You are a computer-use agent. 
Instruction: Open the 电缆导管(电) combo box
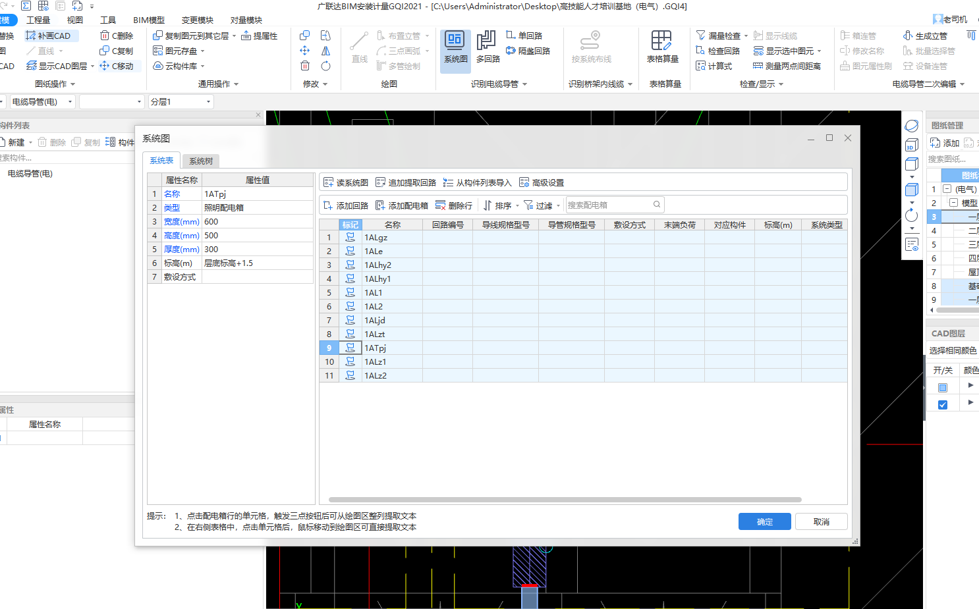[x=42, y=101]
